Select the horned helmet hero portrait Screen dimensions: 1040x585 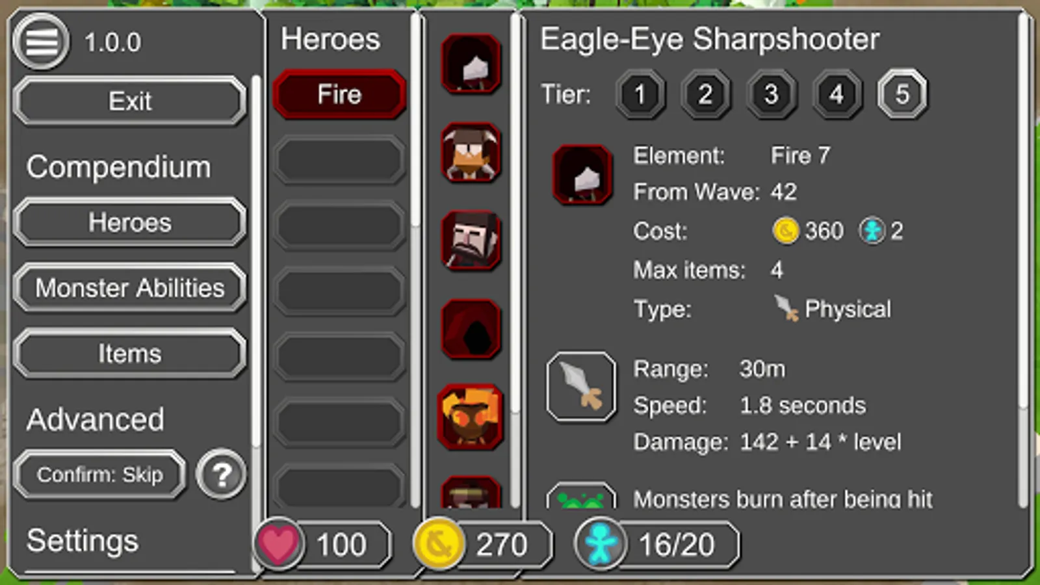[471, 152]
